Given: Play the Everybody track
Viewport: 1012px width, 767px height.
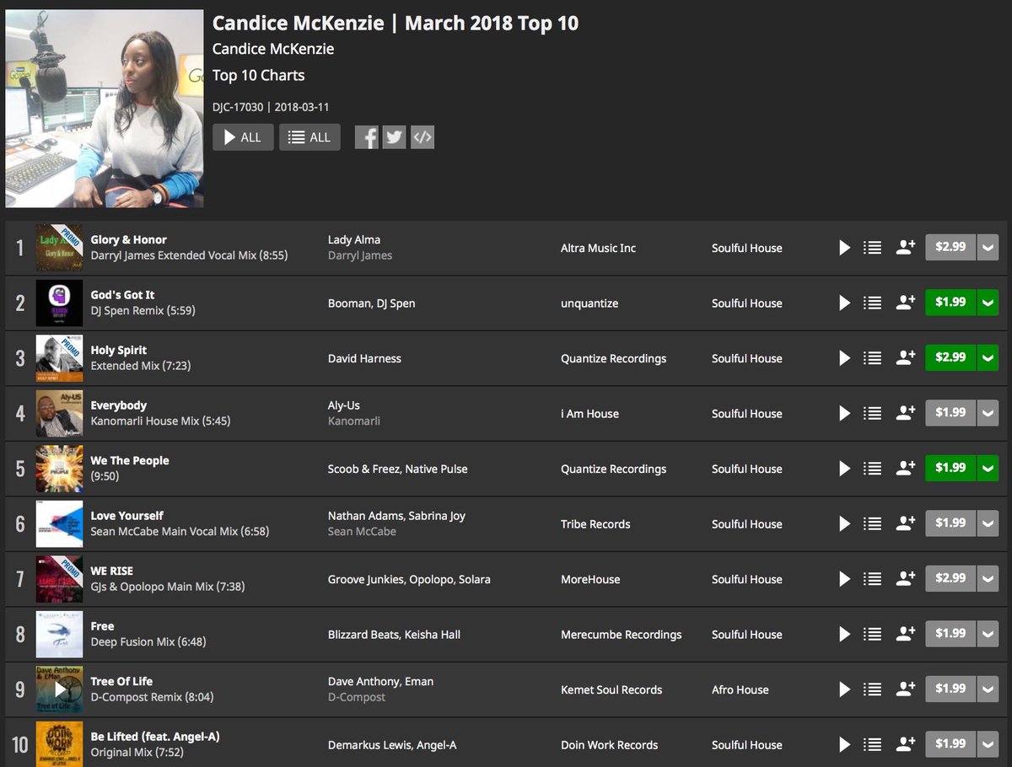Looking at the screenshot, I should (x=844, y=413).
